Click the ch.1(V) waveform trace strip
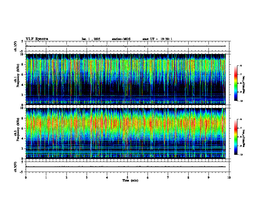 [127, 46]
